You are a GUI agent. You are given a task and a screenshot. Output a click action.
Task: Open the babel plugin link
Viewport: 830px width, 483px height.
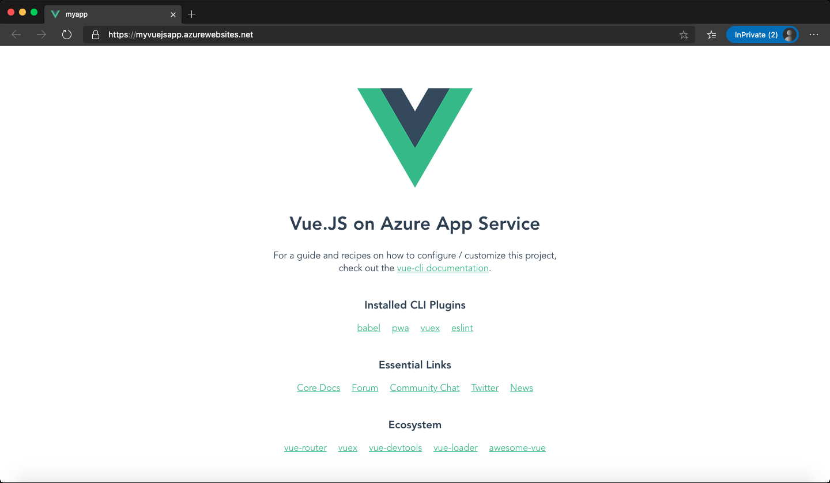(x=369, y=328)
